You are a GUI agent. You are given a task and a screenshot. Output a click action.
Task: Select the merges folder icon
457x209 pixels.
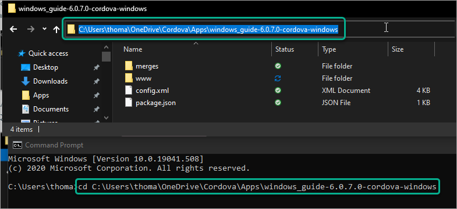point(129,66)
